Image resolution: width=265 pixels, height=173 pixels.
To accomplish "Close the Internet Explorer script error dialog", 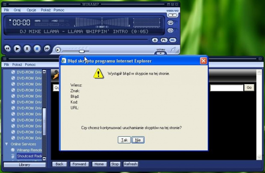I will (203, 61).
